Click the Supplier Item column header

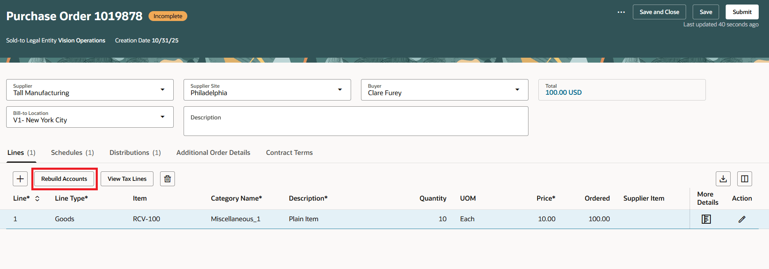pyautogui.click(x=644, y=199)
